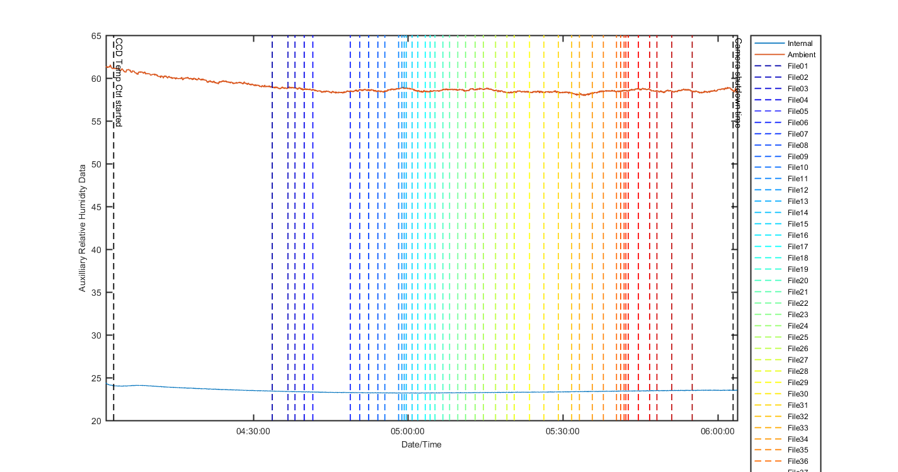Viewport: 898px width, 472px height.
Task: Select the Ambient legend entry
Action: tap(786, 55)
